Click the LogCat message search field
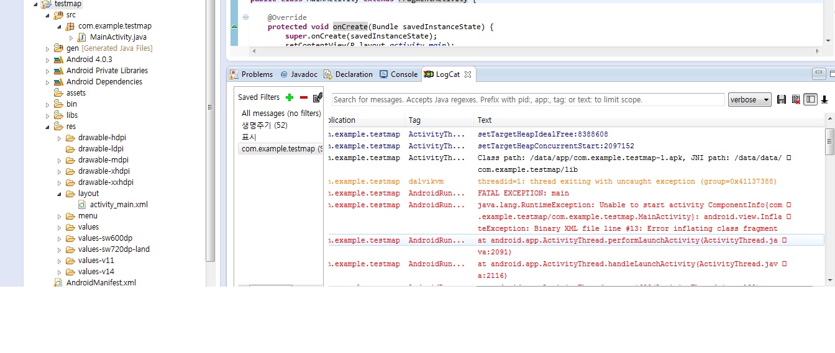The height and width of the screenshot is (353, 835). (x=528, y=99)
